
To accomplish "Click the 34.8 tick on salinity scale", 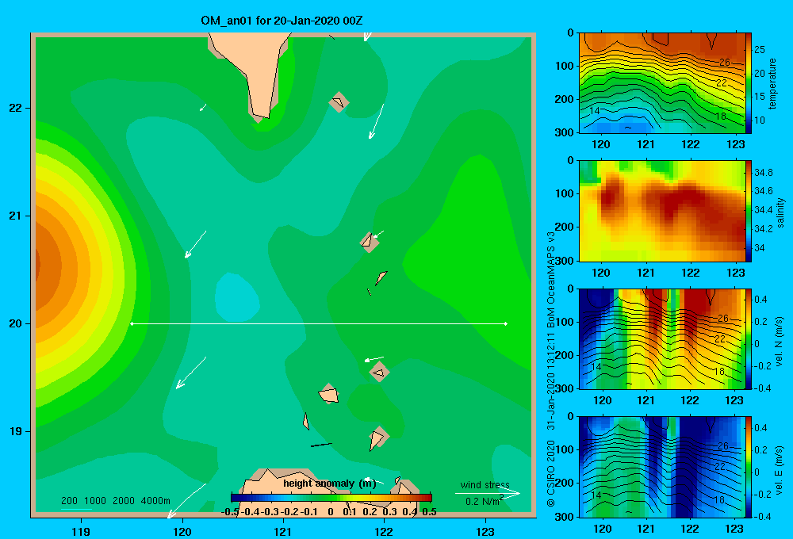I will point(763,173).
